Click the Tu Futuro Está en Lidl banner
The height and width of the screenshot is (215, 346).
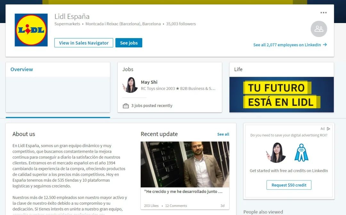pyautogui.click(x=281, y=95)
